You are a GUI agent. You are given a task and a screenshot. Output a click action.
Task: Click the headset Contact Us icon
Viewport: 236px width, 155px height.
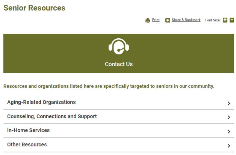(119, 47)
